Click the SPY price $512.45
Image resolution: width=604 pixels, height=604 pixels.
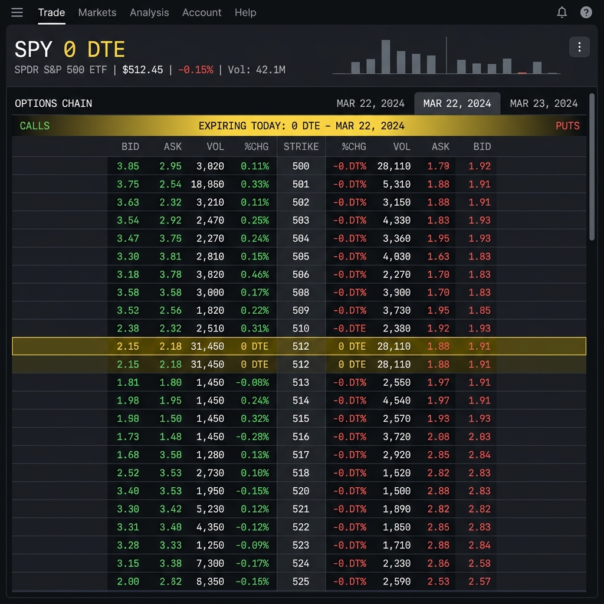tap(143, 70)
